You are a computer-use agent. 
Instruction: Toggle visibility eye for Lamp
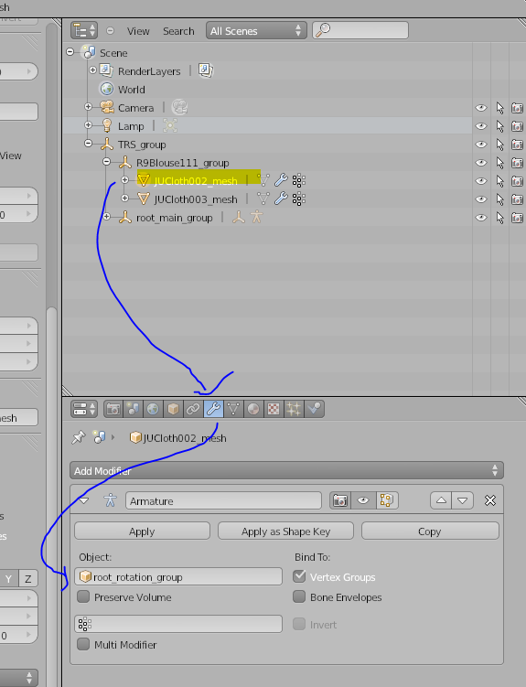481,126
